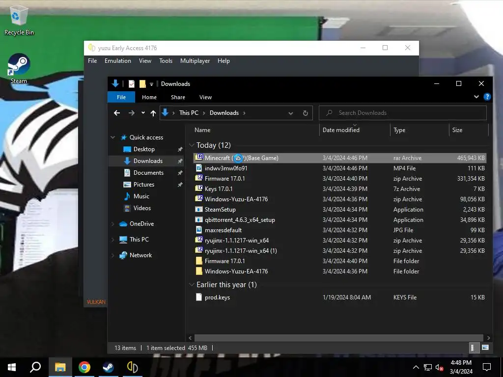This screenshot has width=503, height=377.
Task: Open yuzu's Tools menu
Action: click(166, 61)
